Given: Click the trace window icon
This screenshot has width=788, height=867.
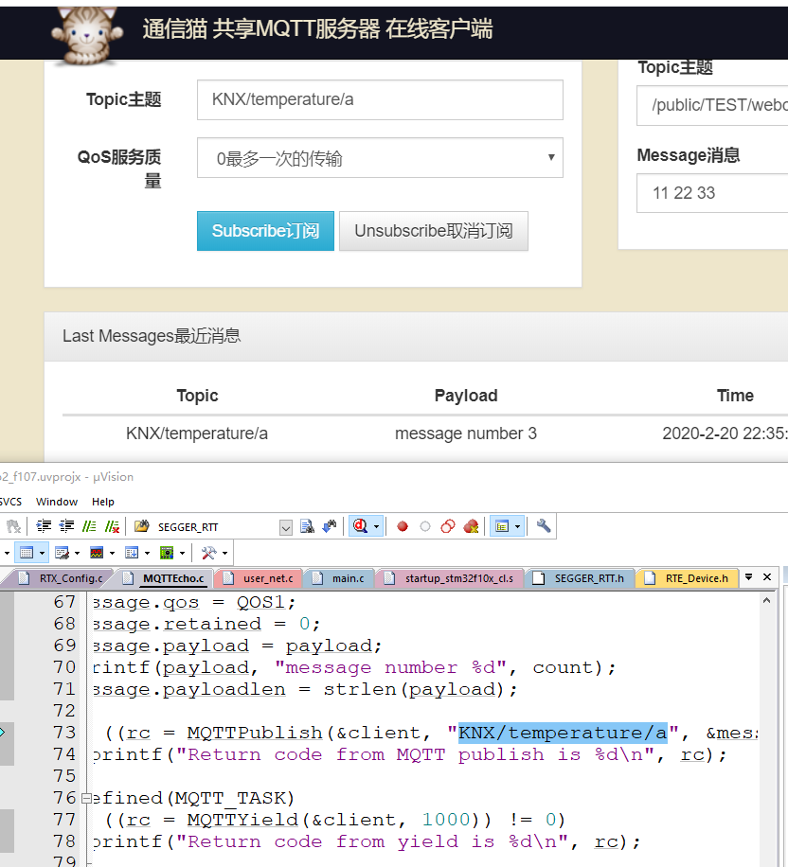Looking at the screenshot, I should coord(132,553).
